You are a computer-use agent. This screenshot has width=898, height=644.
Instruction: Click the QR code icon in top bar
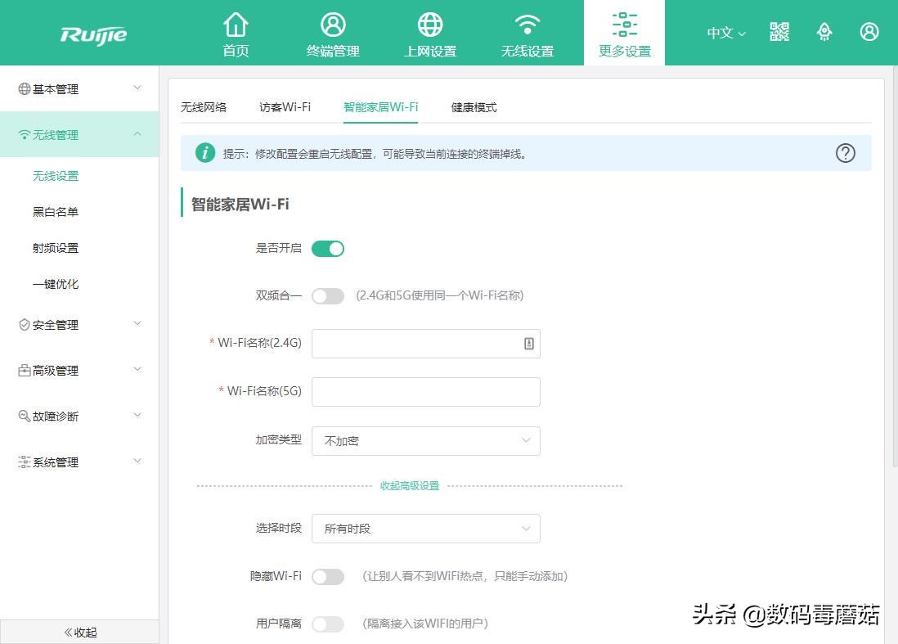pyautogui.click(x=779, y=31)
